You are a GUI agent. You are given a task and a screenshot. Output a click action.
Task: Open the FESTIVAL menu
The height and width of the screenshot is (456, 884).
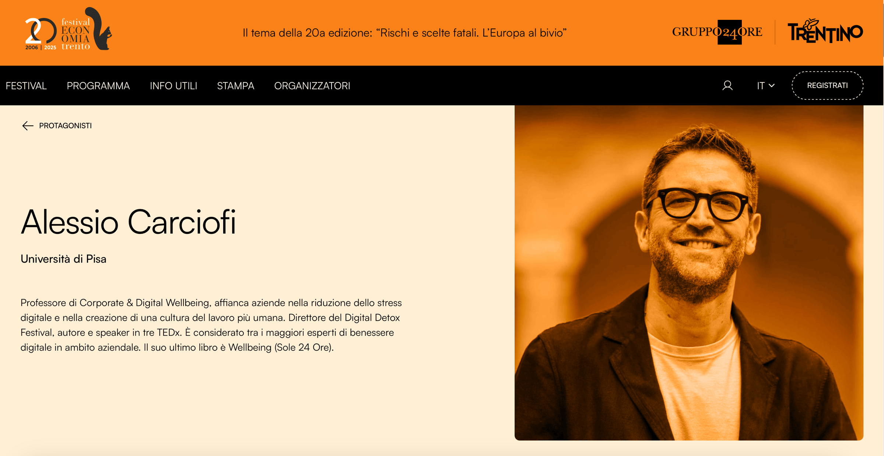point(26,86)
